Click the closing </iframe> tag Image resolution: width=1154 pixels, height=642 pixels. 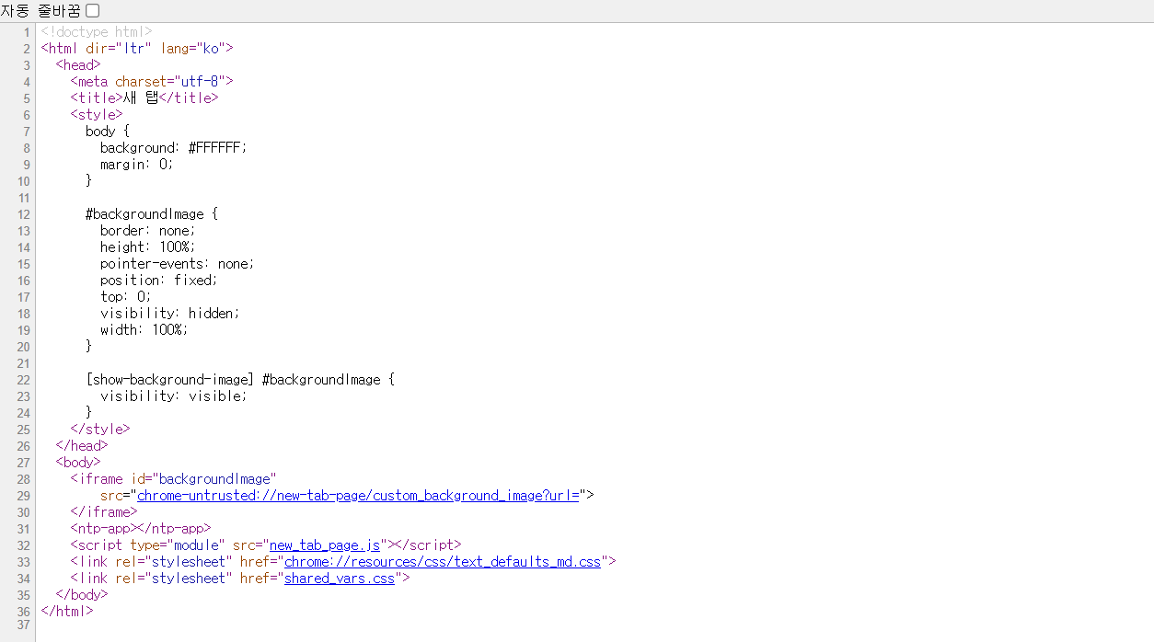[x=104, y=511]
